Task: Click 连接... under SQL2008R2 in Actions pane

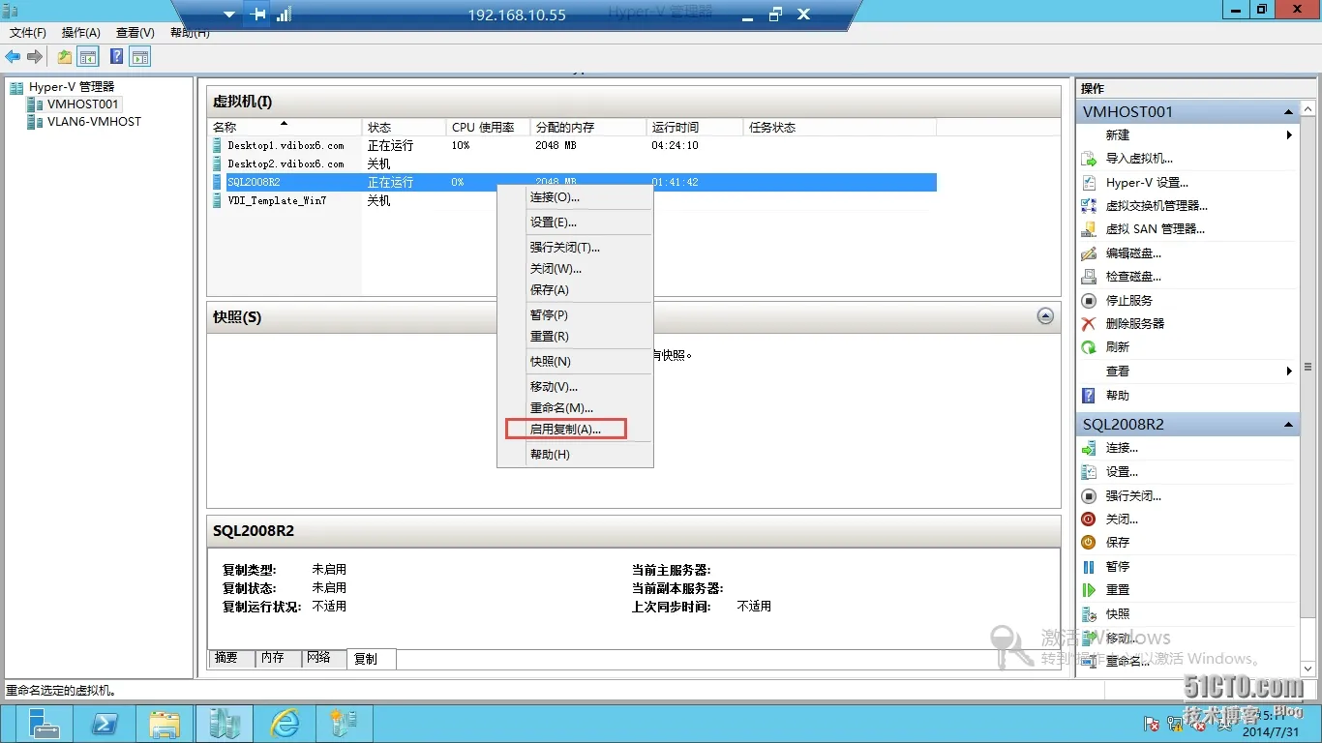Action: (x=1122, y=448)
